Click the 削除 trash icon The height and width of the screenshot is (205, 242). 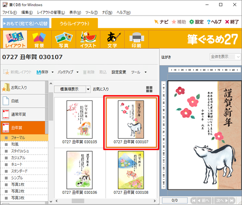pos(89,72)
